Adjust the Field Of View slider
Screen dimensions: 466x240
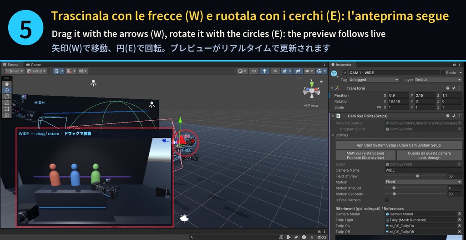click(415, 176)
